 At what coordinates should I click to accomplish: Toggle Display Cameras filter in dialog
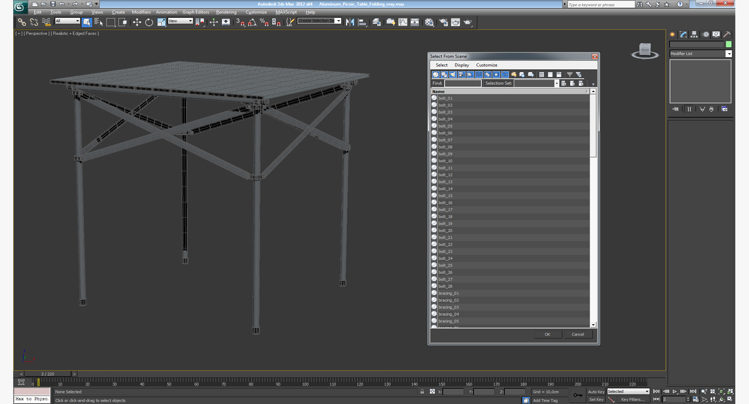[x=461, y=75]
